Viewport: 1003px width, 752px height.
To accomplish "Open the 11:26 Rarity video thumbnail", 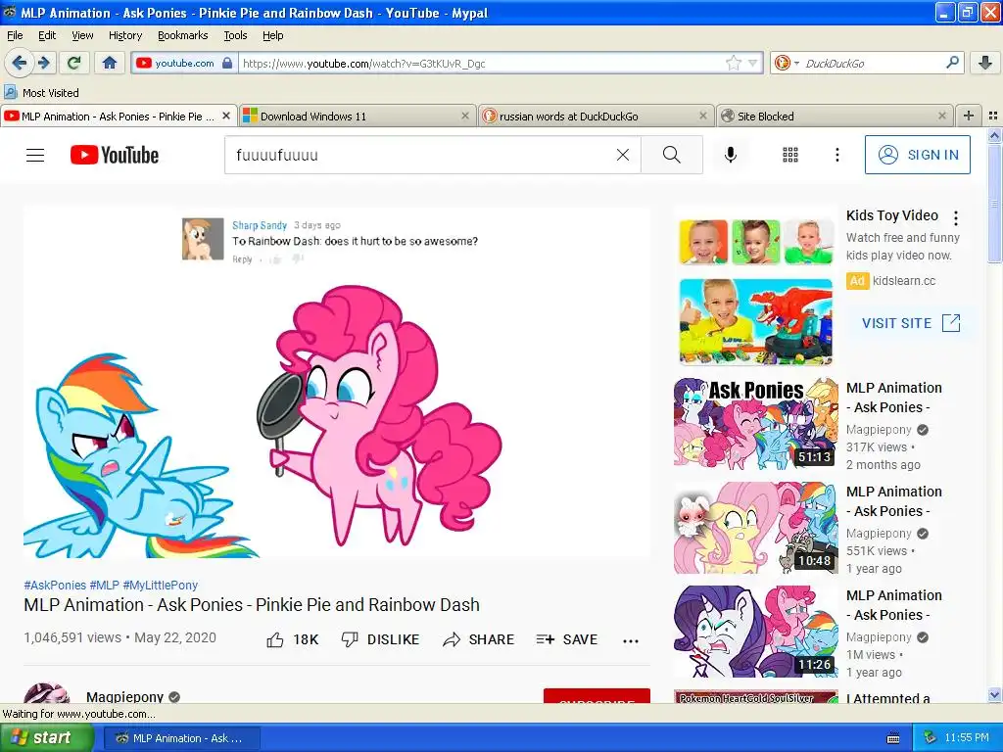I will tap(755, 631).
